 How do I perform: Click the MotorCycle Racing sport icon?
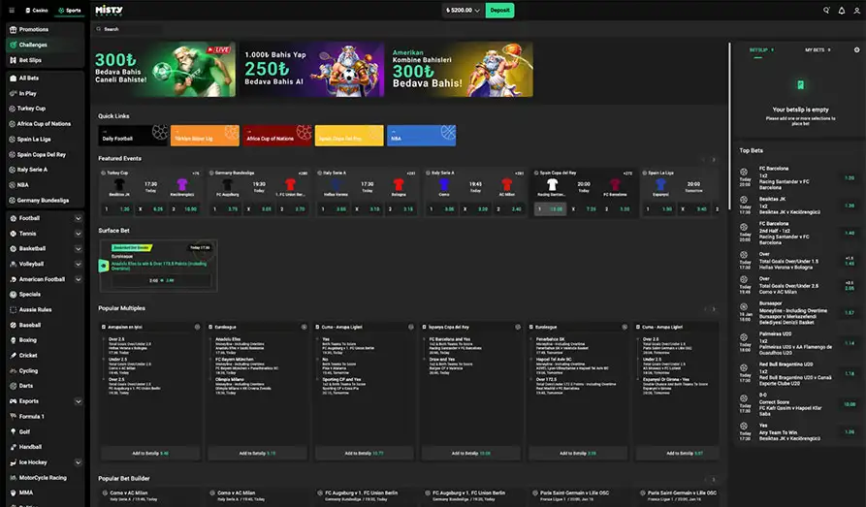tap(14, 478)
